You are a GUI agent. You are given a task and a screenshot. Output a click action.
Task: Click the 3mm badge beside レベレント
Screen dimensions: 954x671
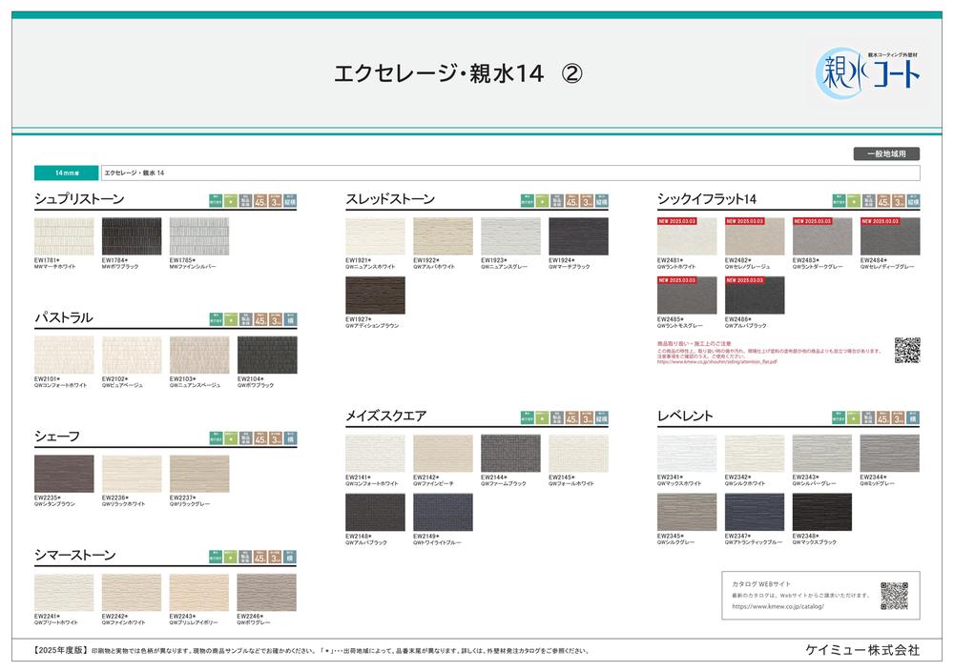pyautogui.click(x=898, y=417)
